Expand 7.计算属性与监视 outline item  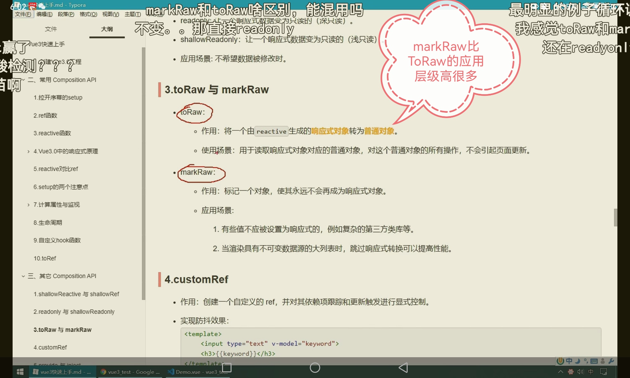pos(28,205)
